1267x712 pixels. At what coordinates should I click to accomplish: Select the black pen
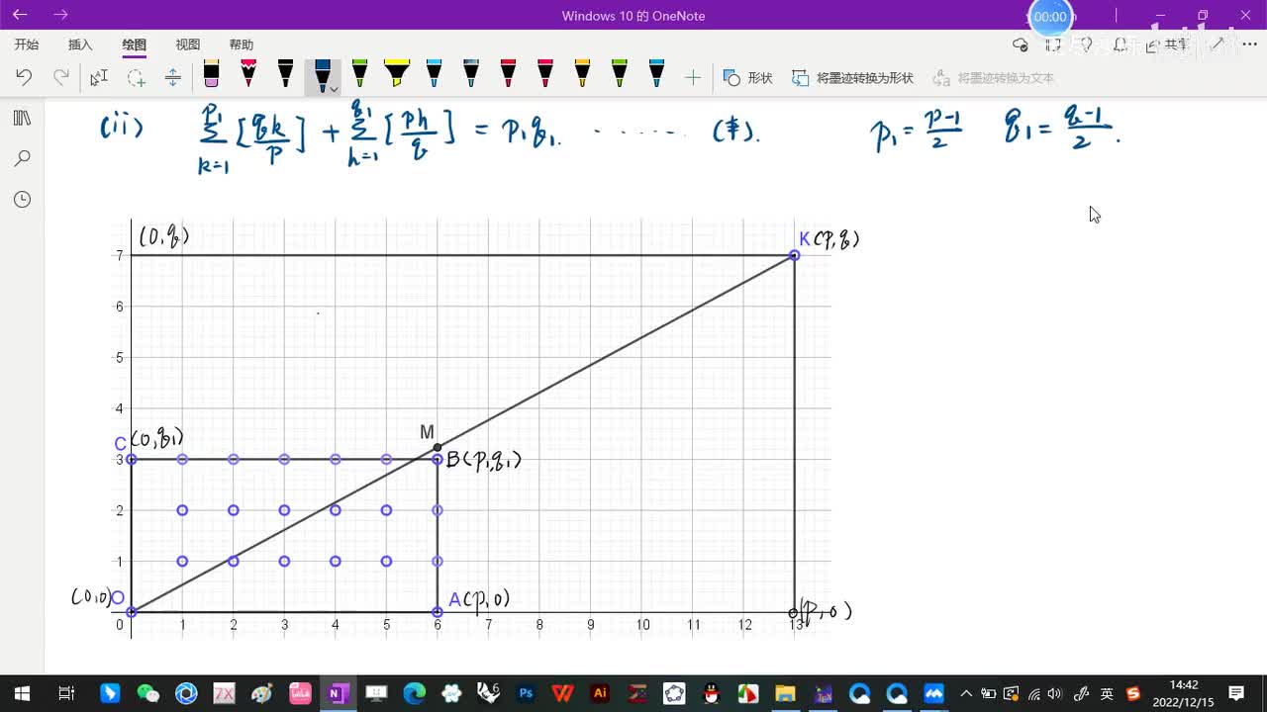(285, 74)
